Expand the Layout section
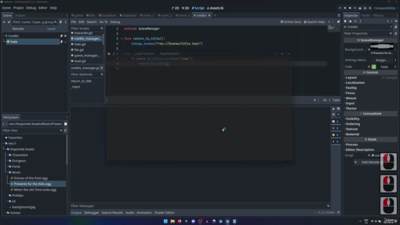Image resolution: width=400 pixels, height=225 pixels. pyautogui.click(x=351, y=77)
